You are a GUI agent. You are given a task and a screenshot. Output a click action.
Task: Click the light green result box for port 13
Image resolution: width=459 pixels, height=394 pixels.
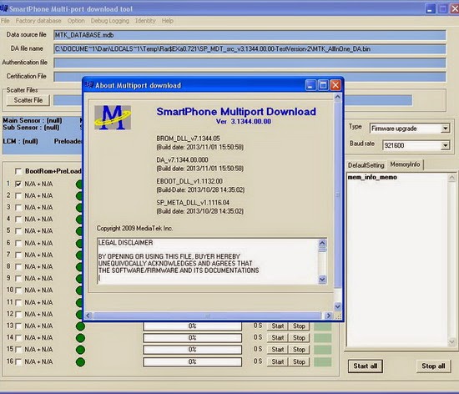coord(323,326)
